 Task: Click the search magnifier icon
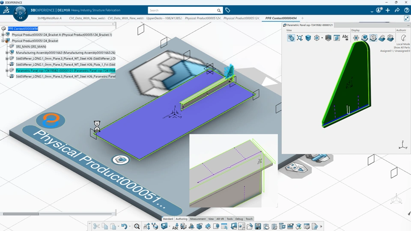[219, 10]
